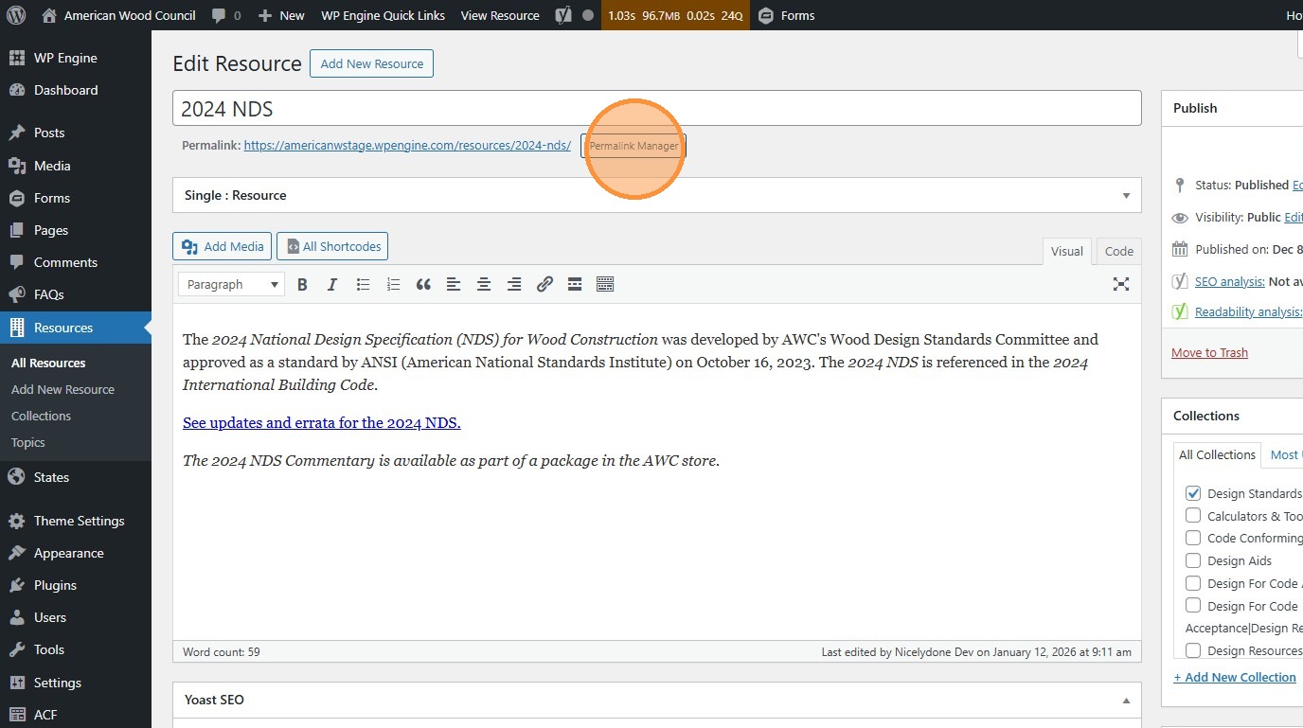Open Collections in sidebar submenu
This screenshot has width=1303, height=728.
click(41, 416)
